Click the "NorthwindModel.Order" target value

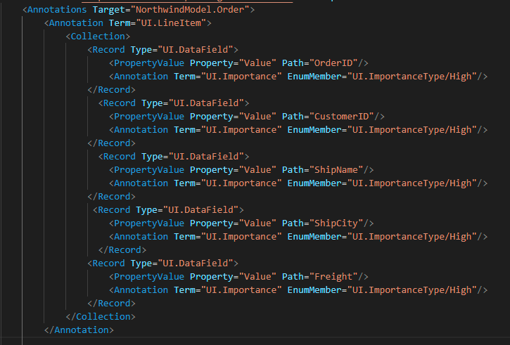190,10
